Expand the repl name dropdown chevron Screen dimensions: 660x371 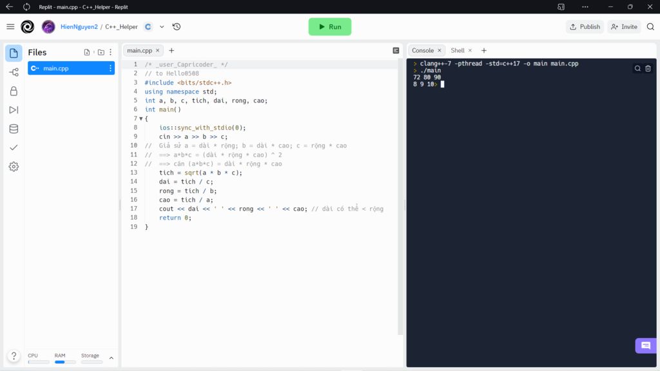click(162, 26)
